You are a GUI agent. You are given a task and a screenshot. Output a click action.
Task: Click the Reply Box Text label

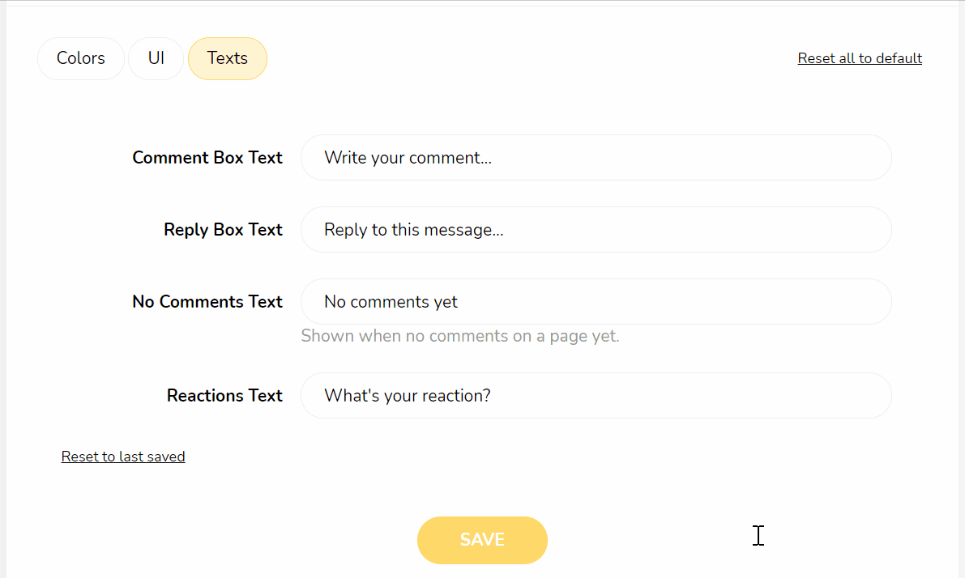[223, 229]
